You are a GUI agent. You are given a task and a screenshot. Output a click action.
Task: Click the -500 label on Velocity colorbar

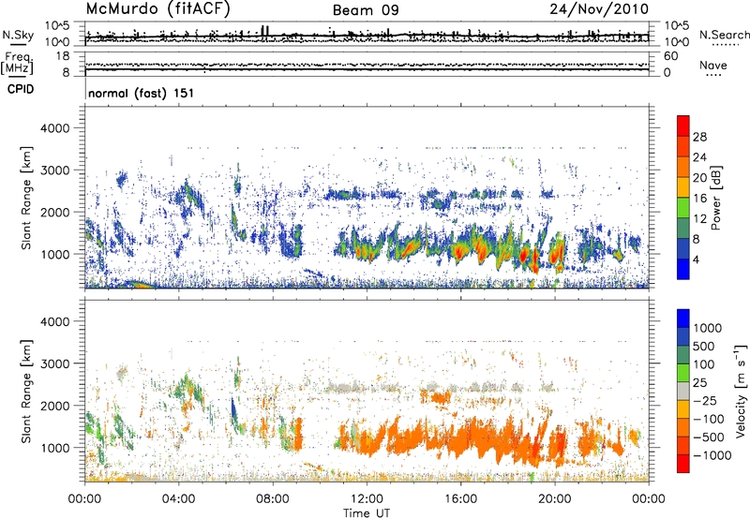709,437
